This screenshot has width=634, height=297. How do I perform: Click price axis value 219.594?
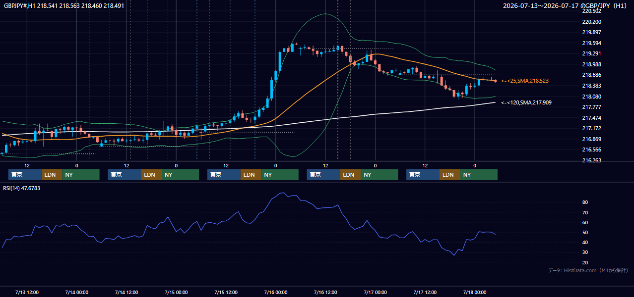pyautogui.click(x=592, y=43)
